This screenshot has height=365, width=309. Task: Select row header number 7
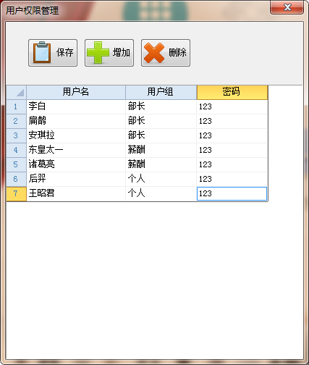point(16,193)
